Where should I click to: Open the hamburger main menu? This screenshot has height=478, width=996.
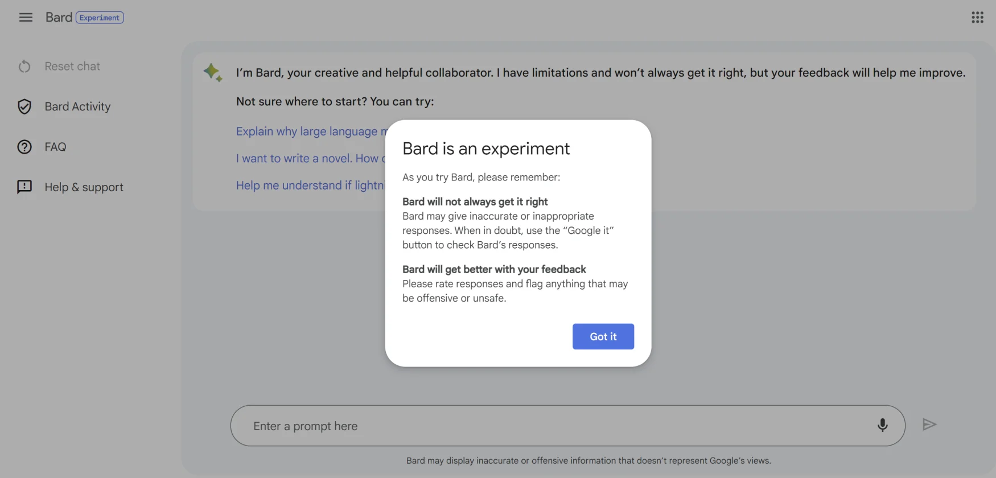26,17
